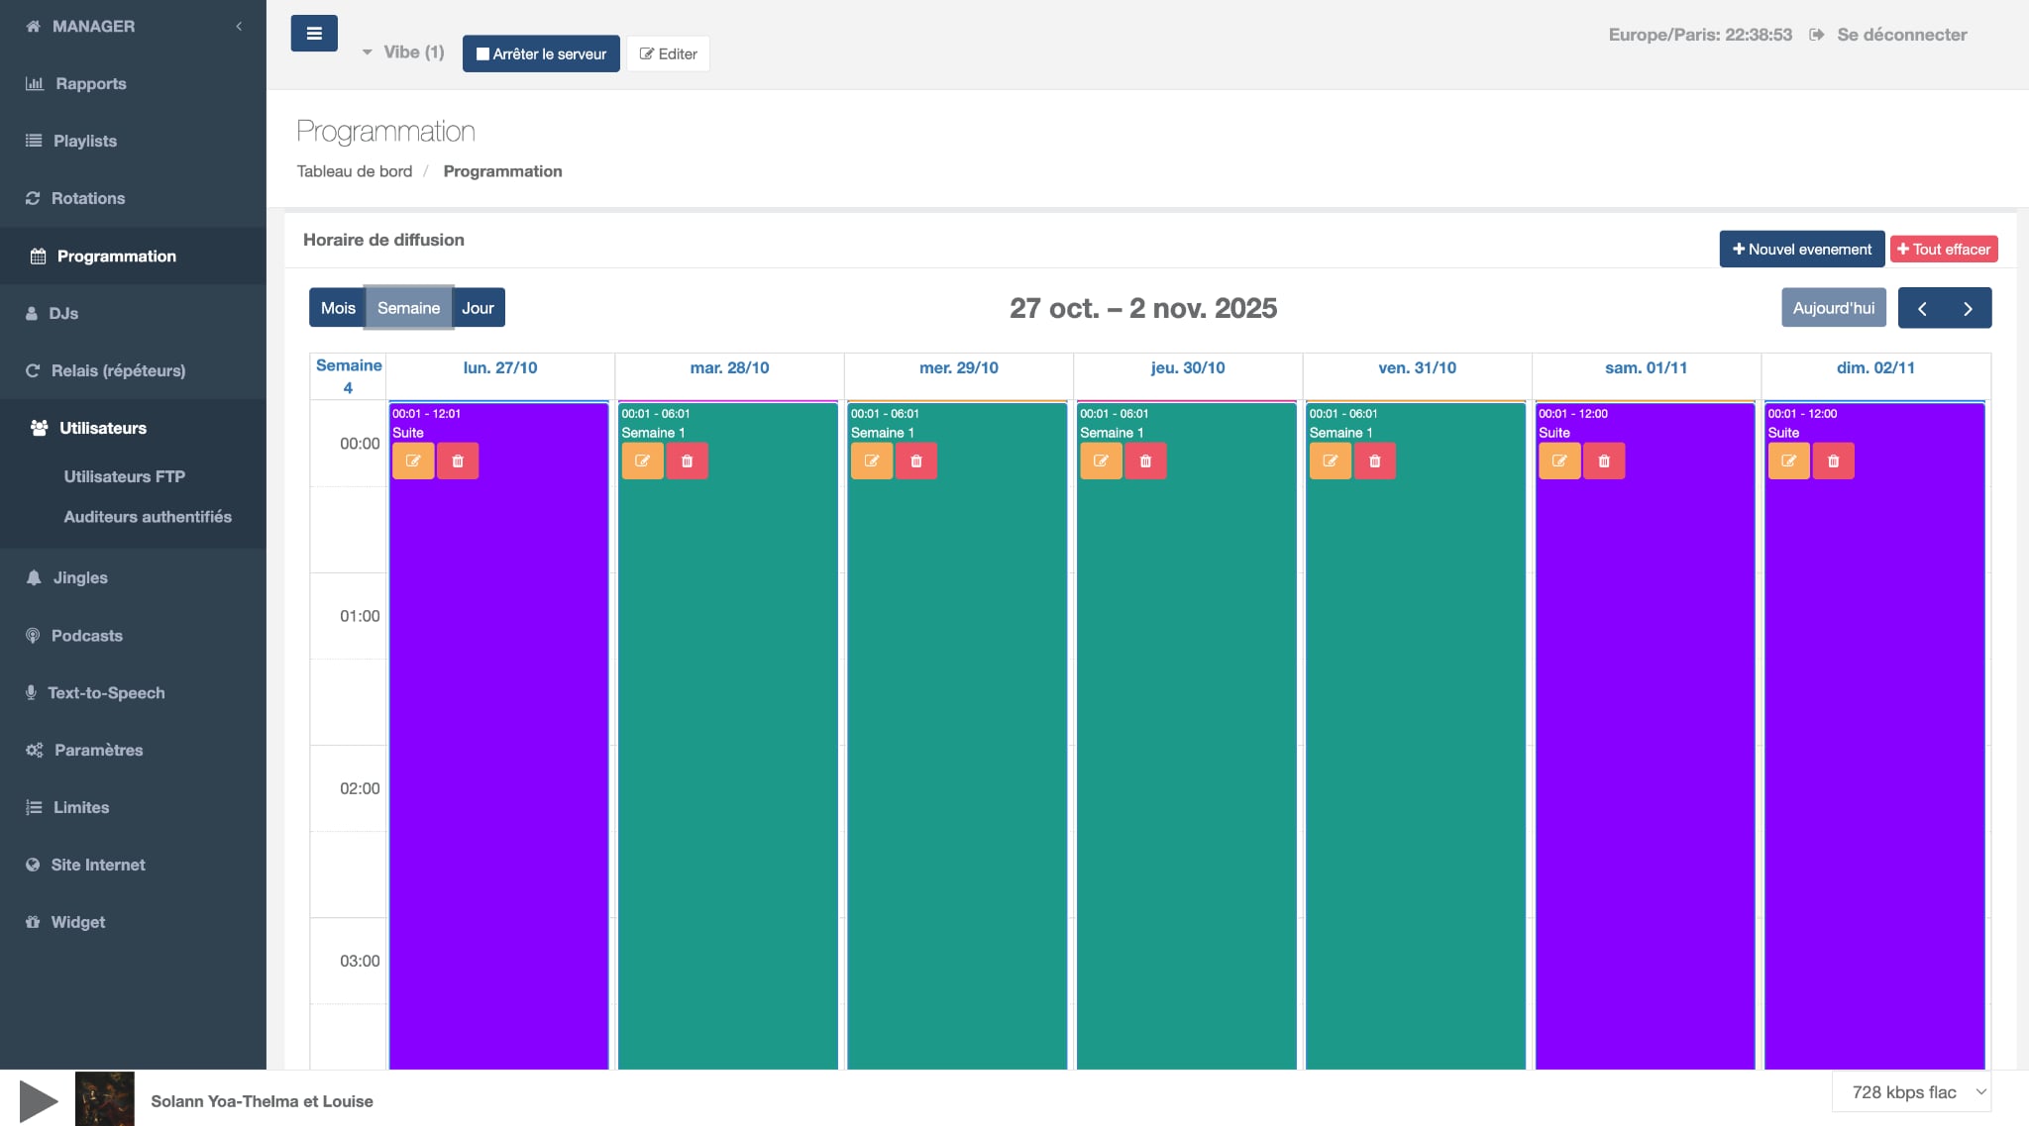Screen dimensions: 2029x1126
Task: Click the hamburger menu toggle button
Action: (314, 34)
